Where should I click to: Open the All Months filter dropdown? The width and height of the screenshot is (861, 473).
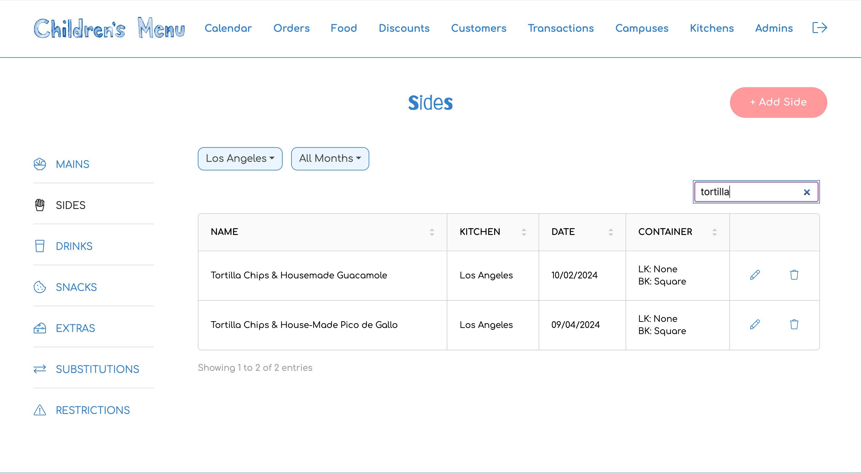click(330, 159)
